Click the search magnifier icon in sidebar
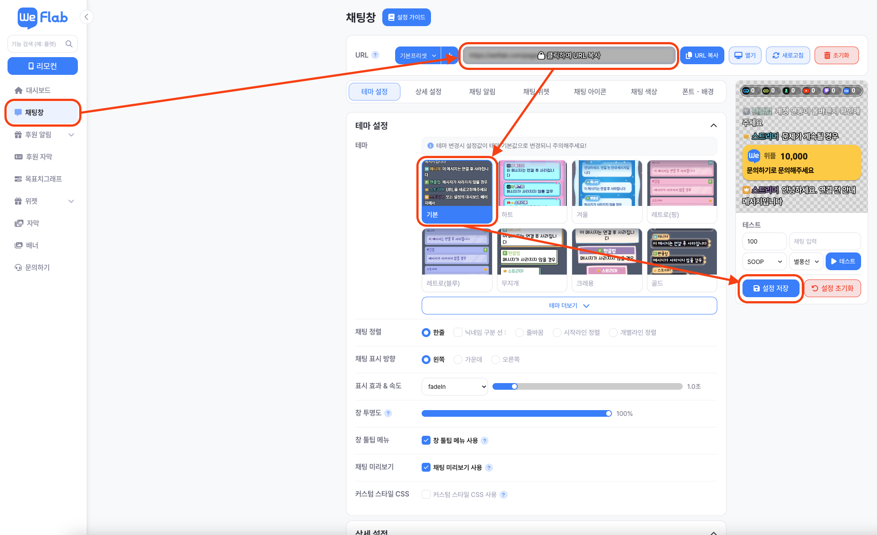Image resolution: width=877 pixels, height=535 pixels. pos(69,44)
